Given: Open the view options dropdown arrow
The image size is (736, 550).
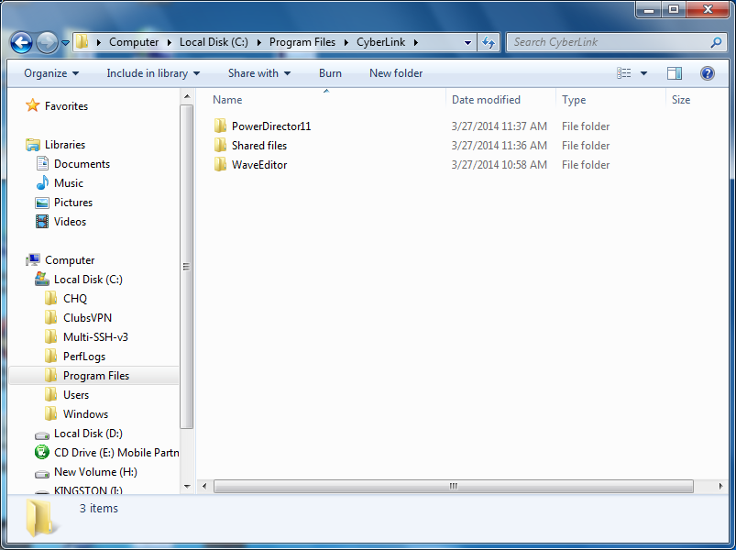Looking at the screenshot, I should click(x=643, y=73).
